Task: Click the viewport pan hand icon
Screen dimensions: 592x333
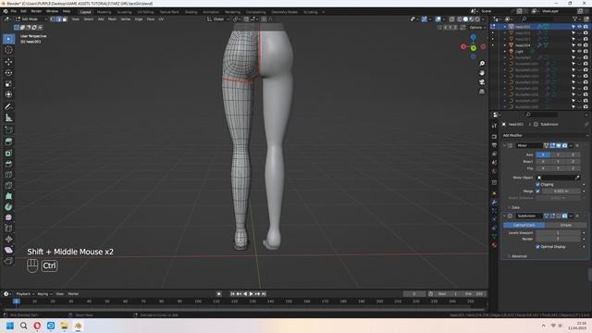Action: tap(482, 72)
